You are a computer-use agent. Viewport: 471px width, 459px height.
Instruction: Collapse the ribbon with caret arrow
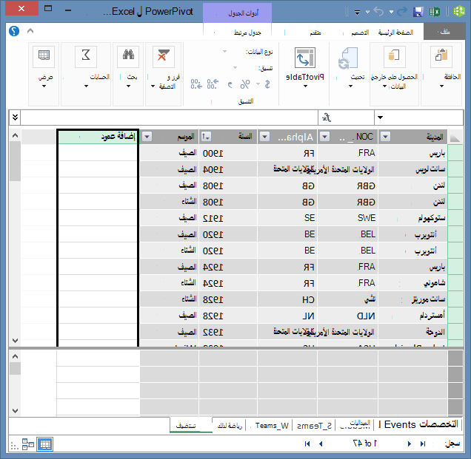pyautogui.click(x=30, y=30)
